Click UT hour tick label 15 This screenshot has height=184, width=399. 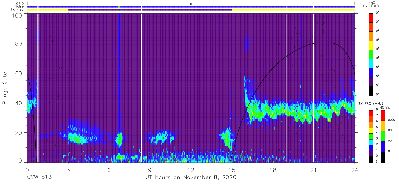232,170
